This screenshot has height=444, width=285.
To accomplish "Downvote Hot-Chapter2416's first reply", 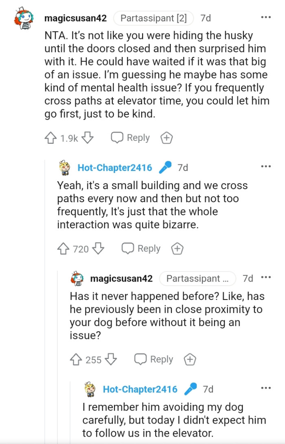I will tap(99, 248).
